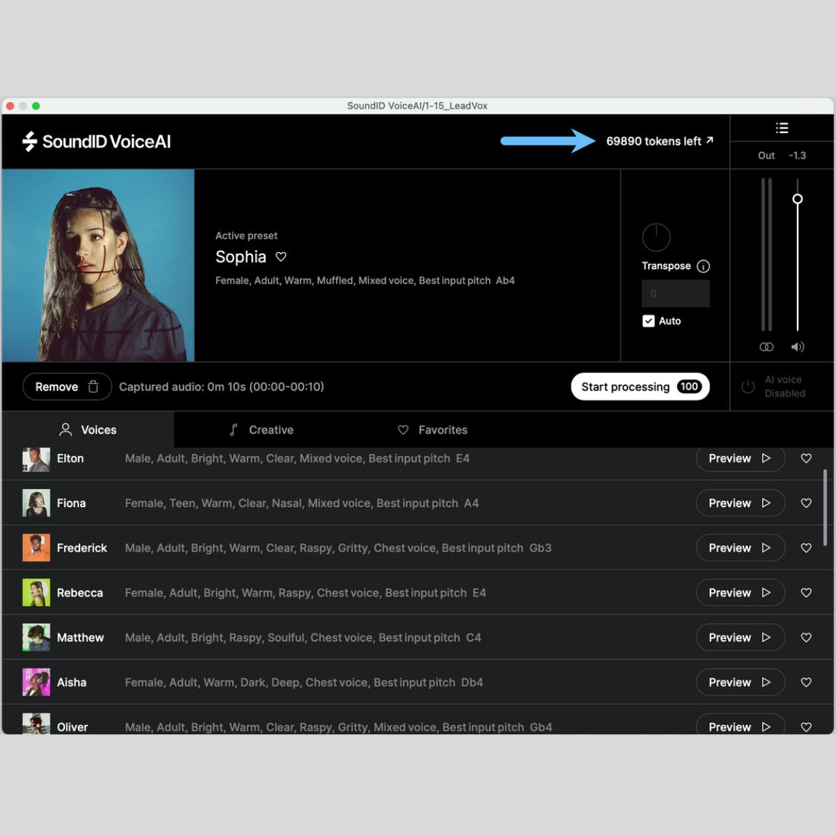This screenshot has width=836, height=836.
Task: Click the Captured audio duration text
Action: coord(222,387)
